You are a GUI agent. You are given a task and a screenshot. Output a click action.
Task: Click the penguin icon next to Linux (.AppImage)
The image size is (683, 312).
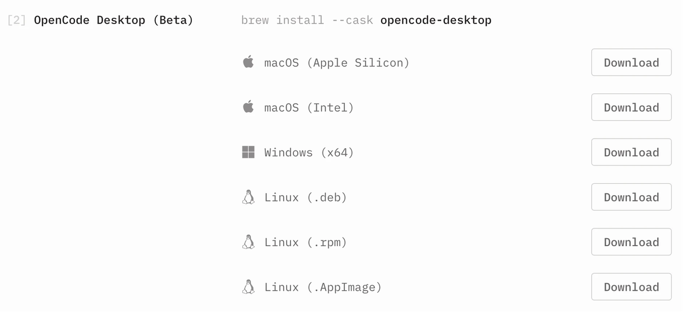(x=248, y=287)
